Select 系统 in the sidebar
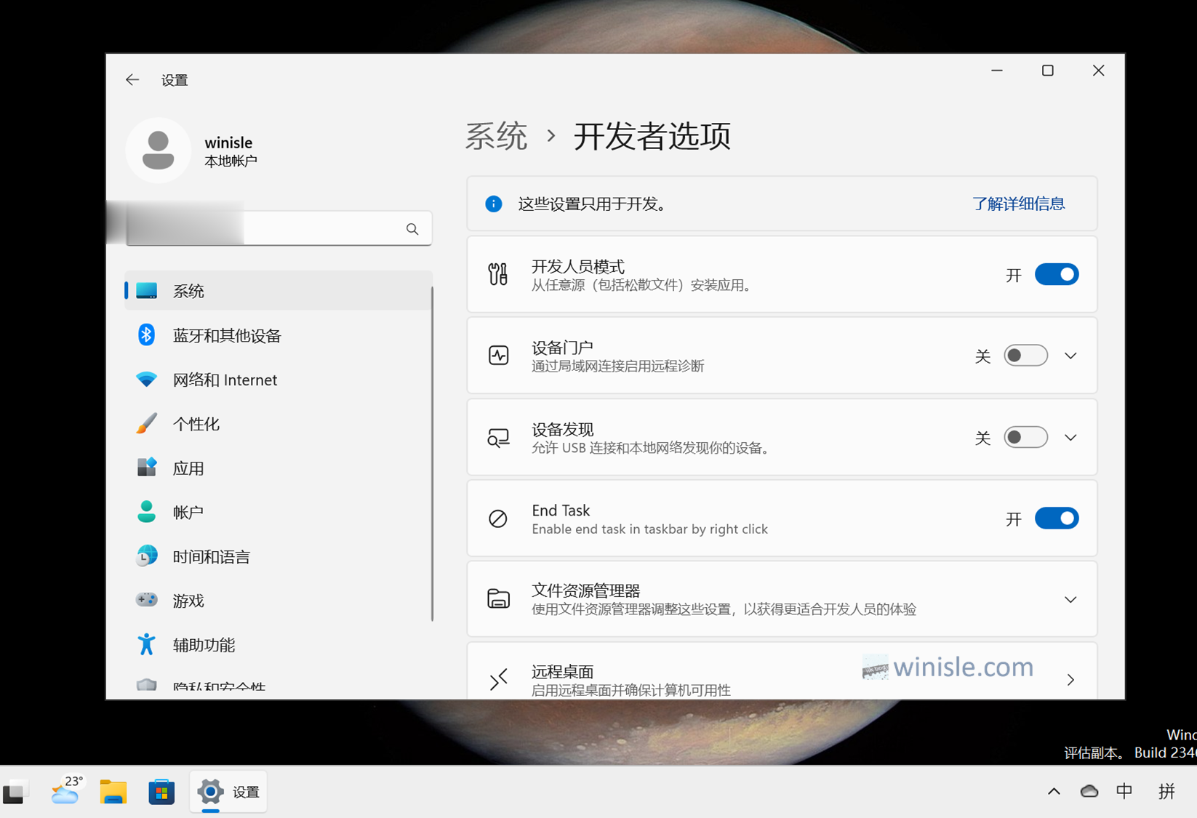This screenshot has height=818, width=1197. click(x=279, y=291)
